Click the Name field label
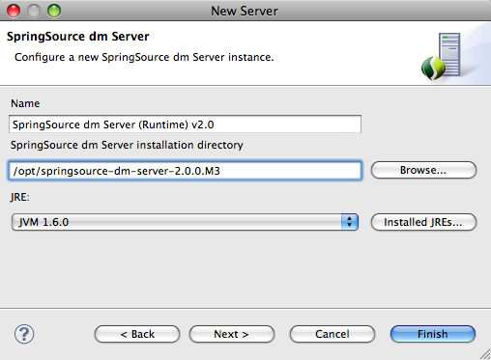Viewport: 491px width, 360px height. pos(25,103)
